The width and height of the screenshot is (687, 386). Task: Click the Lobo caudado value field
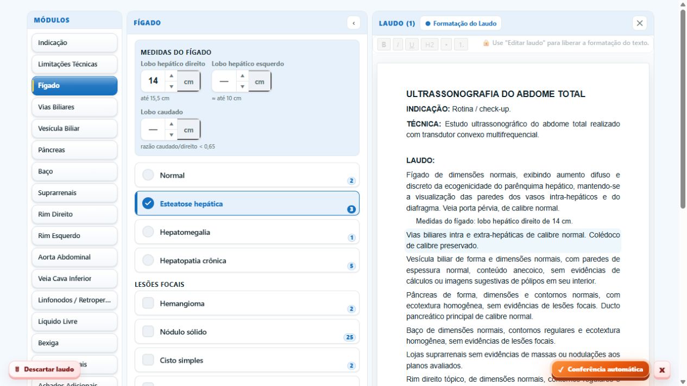pyautogui.click(x=153, y=130)
